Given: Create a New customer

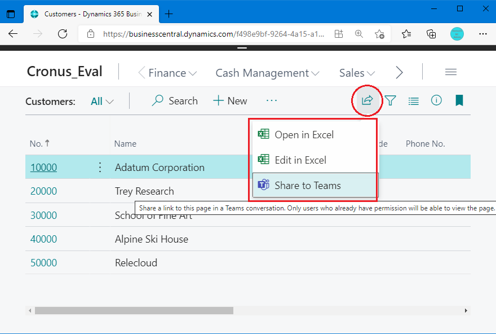Looking at the screenshot, I should [230, 100].
